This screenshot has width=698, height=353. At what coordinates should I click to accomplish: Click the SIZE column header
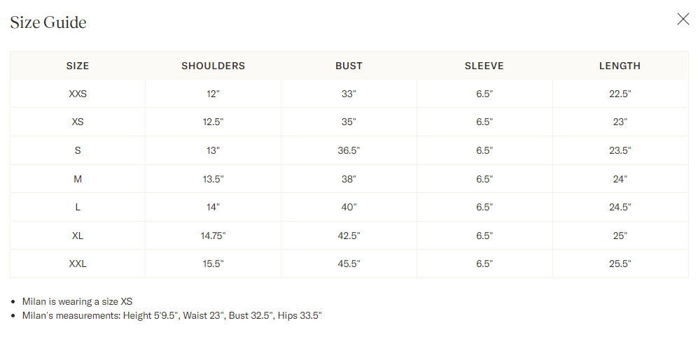point(78,66)
